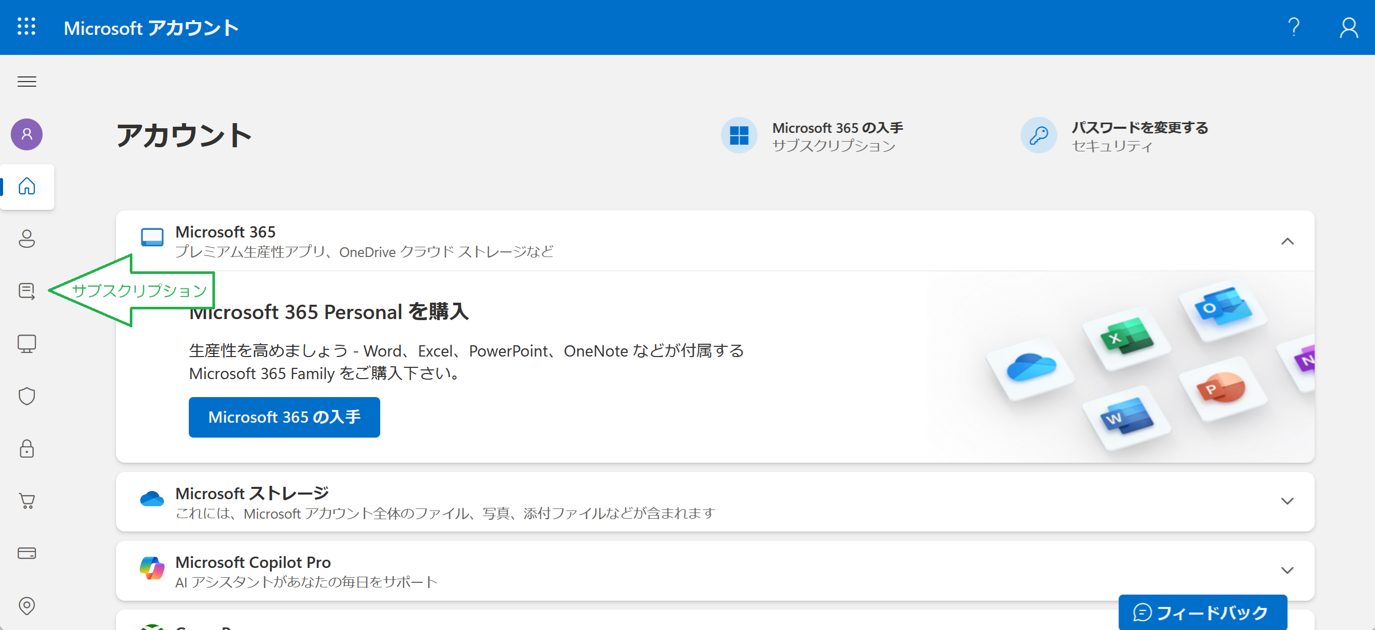The width and height of the screenshot is (1375, 630).
Task: Open the account manager profile icon in header
Action: coord(1348,27)
